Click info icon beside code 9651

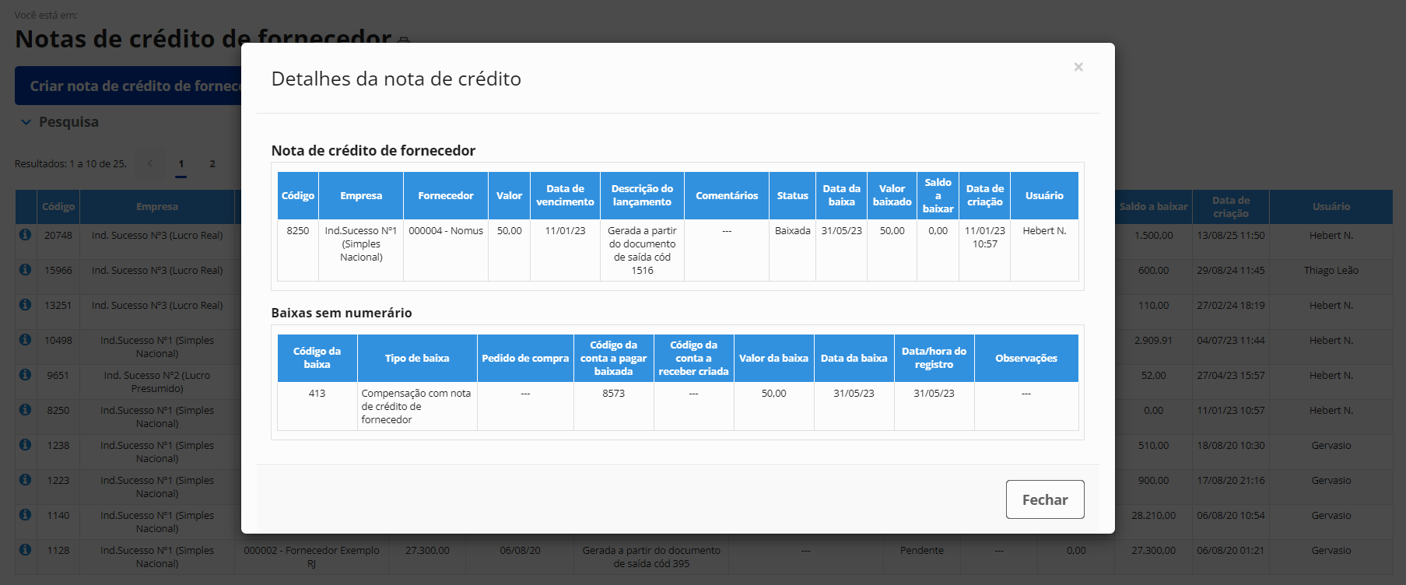pyautogui.click(x=25, y=375)
